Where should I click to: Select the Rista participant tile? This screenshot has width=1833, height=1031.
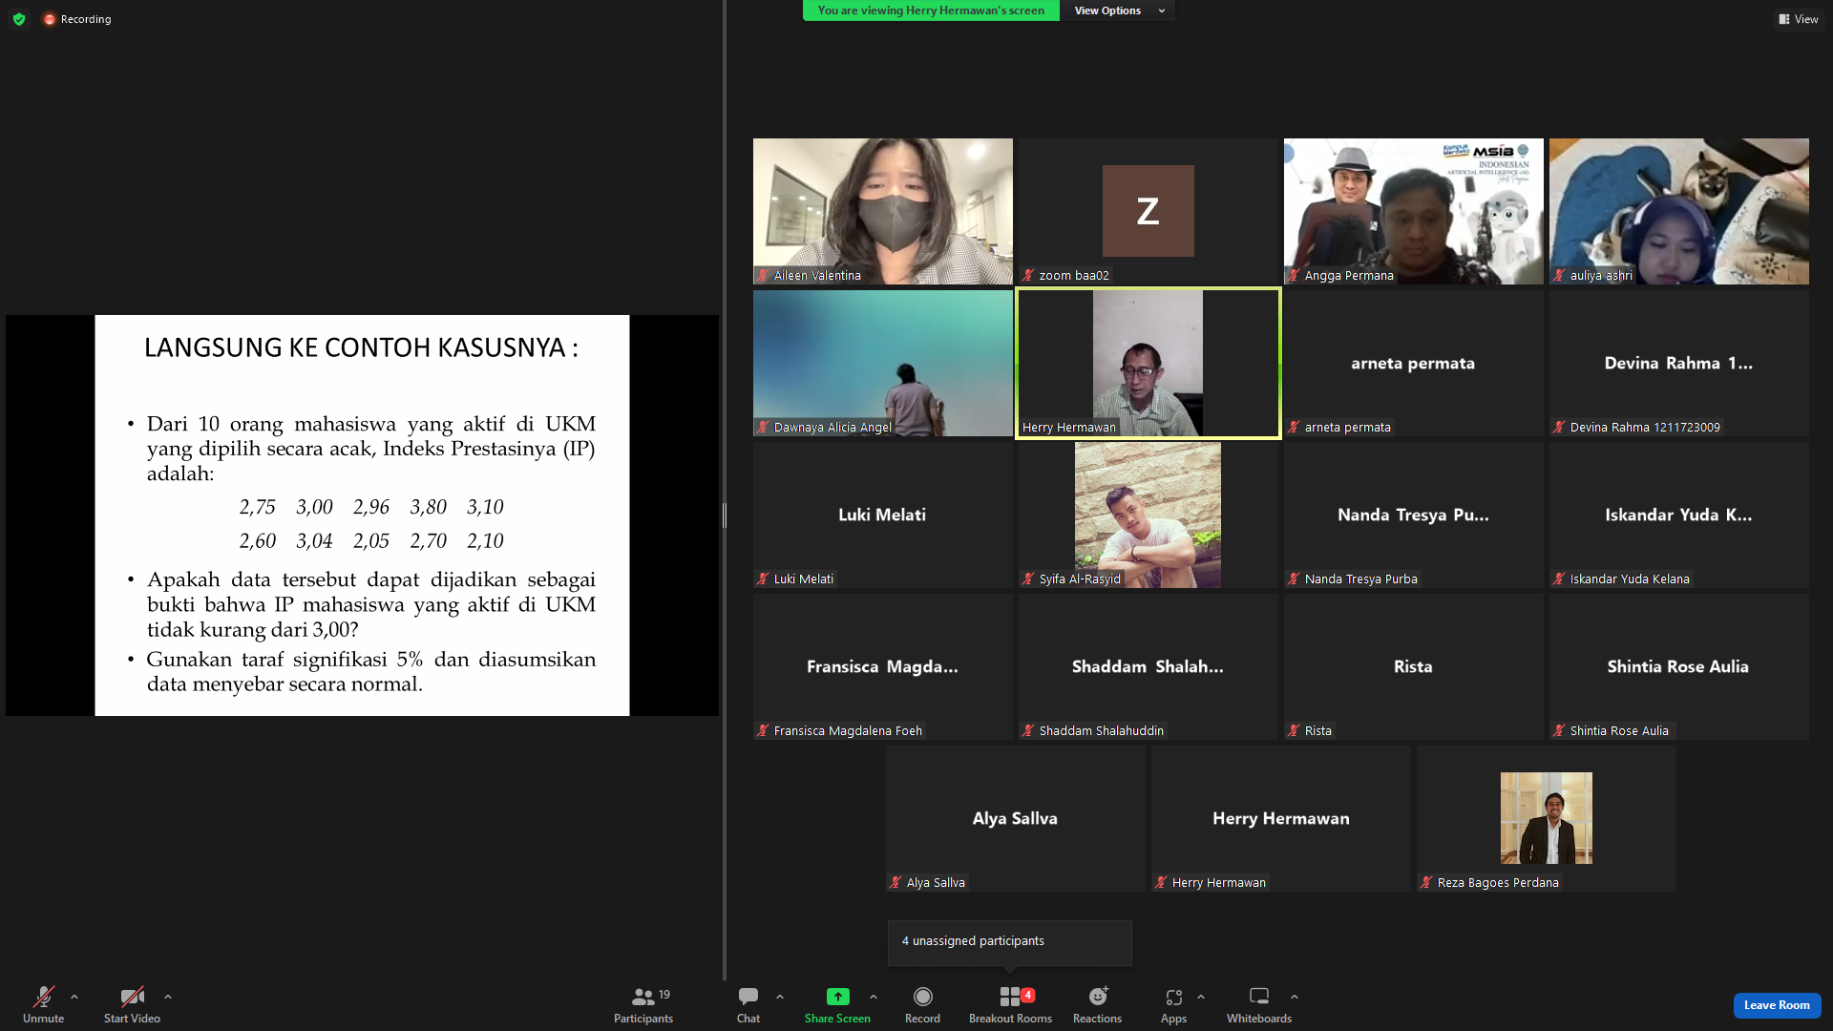[1413, 666]
